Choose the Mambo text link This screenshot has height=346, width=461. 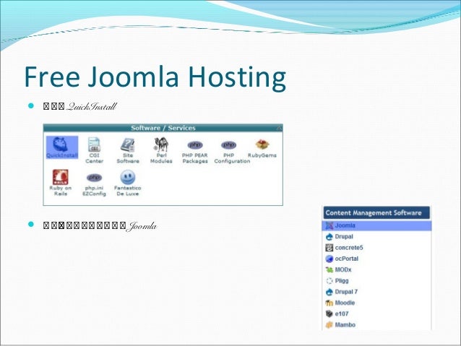click(345, 325)
